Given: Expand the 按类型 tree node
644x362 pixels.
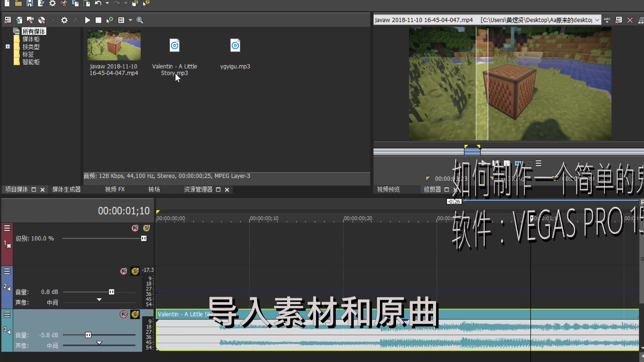Looking at the screenshot, I should click(x=8, y=47).
